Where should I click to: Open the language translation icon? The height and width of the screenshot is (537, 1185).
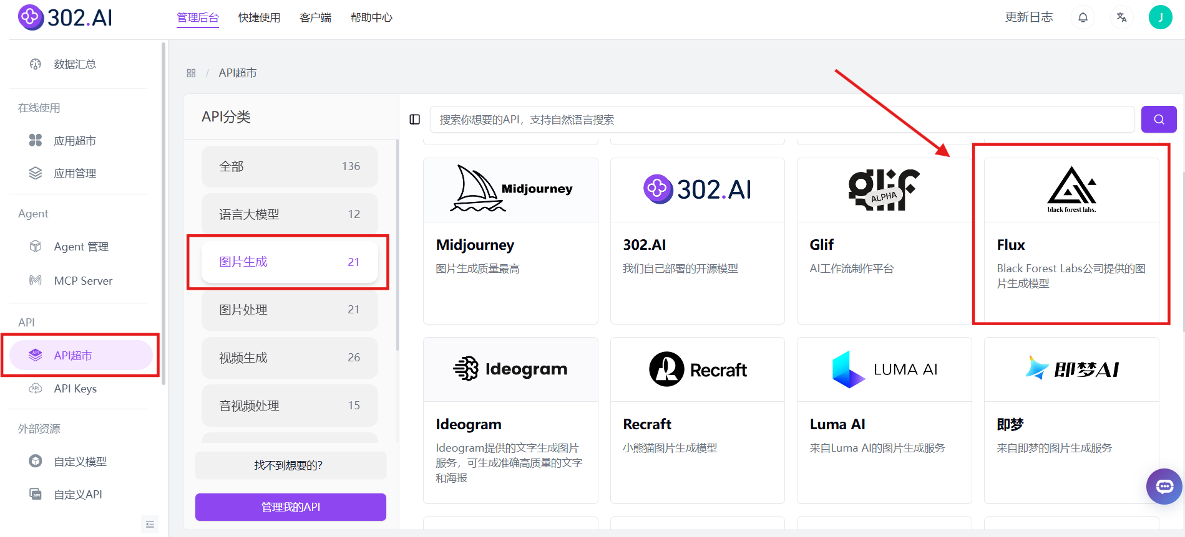[1121, 17]
